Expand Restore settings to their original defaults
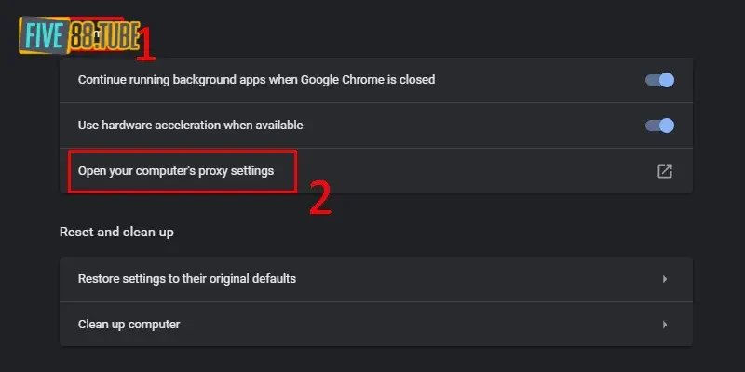 pos(376,279)
